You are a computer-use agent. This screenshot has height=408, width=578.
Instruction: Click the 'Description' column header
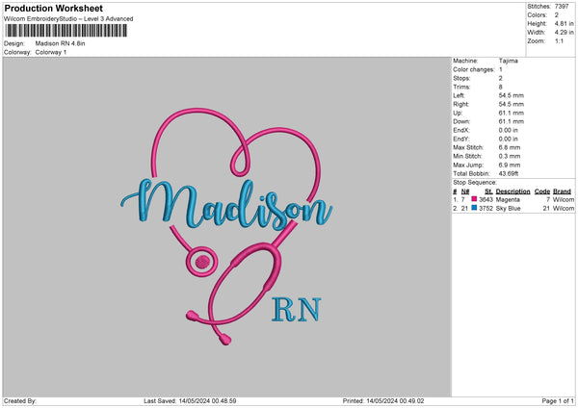click(512, 191)
